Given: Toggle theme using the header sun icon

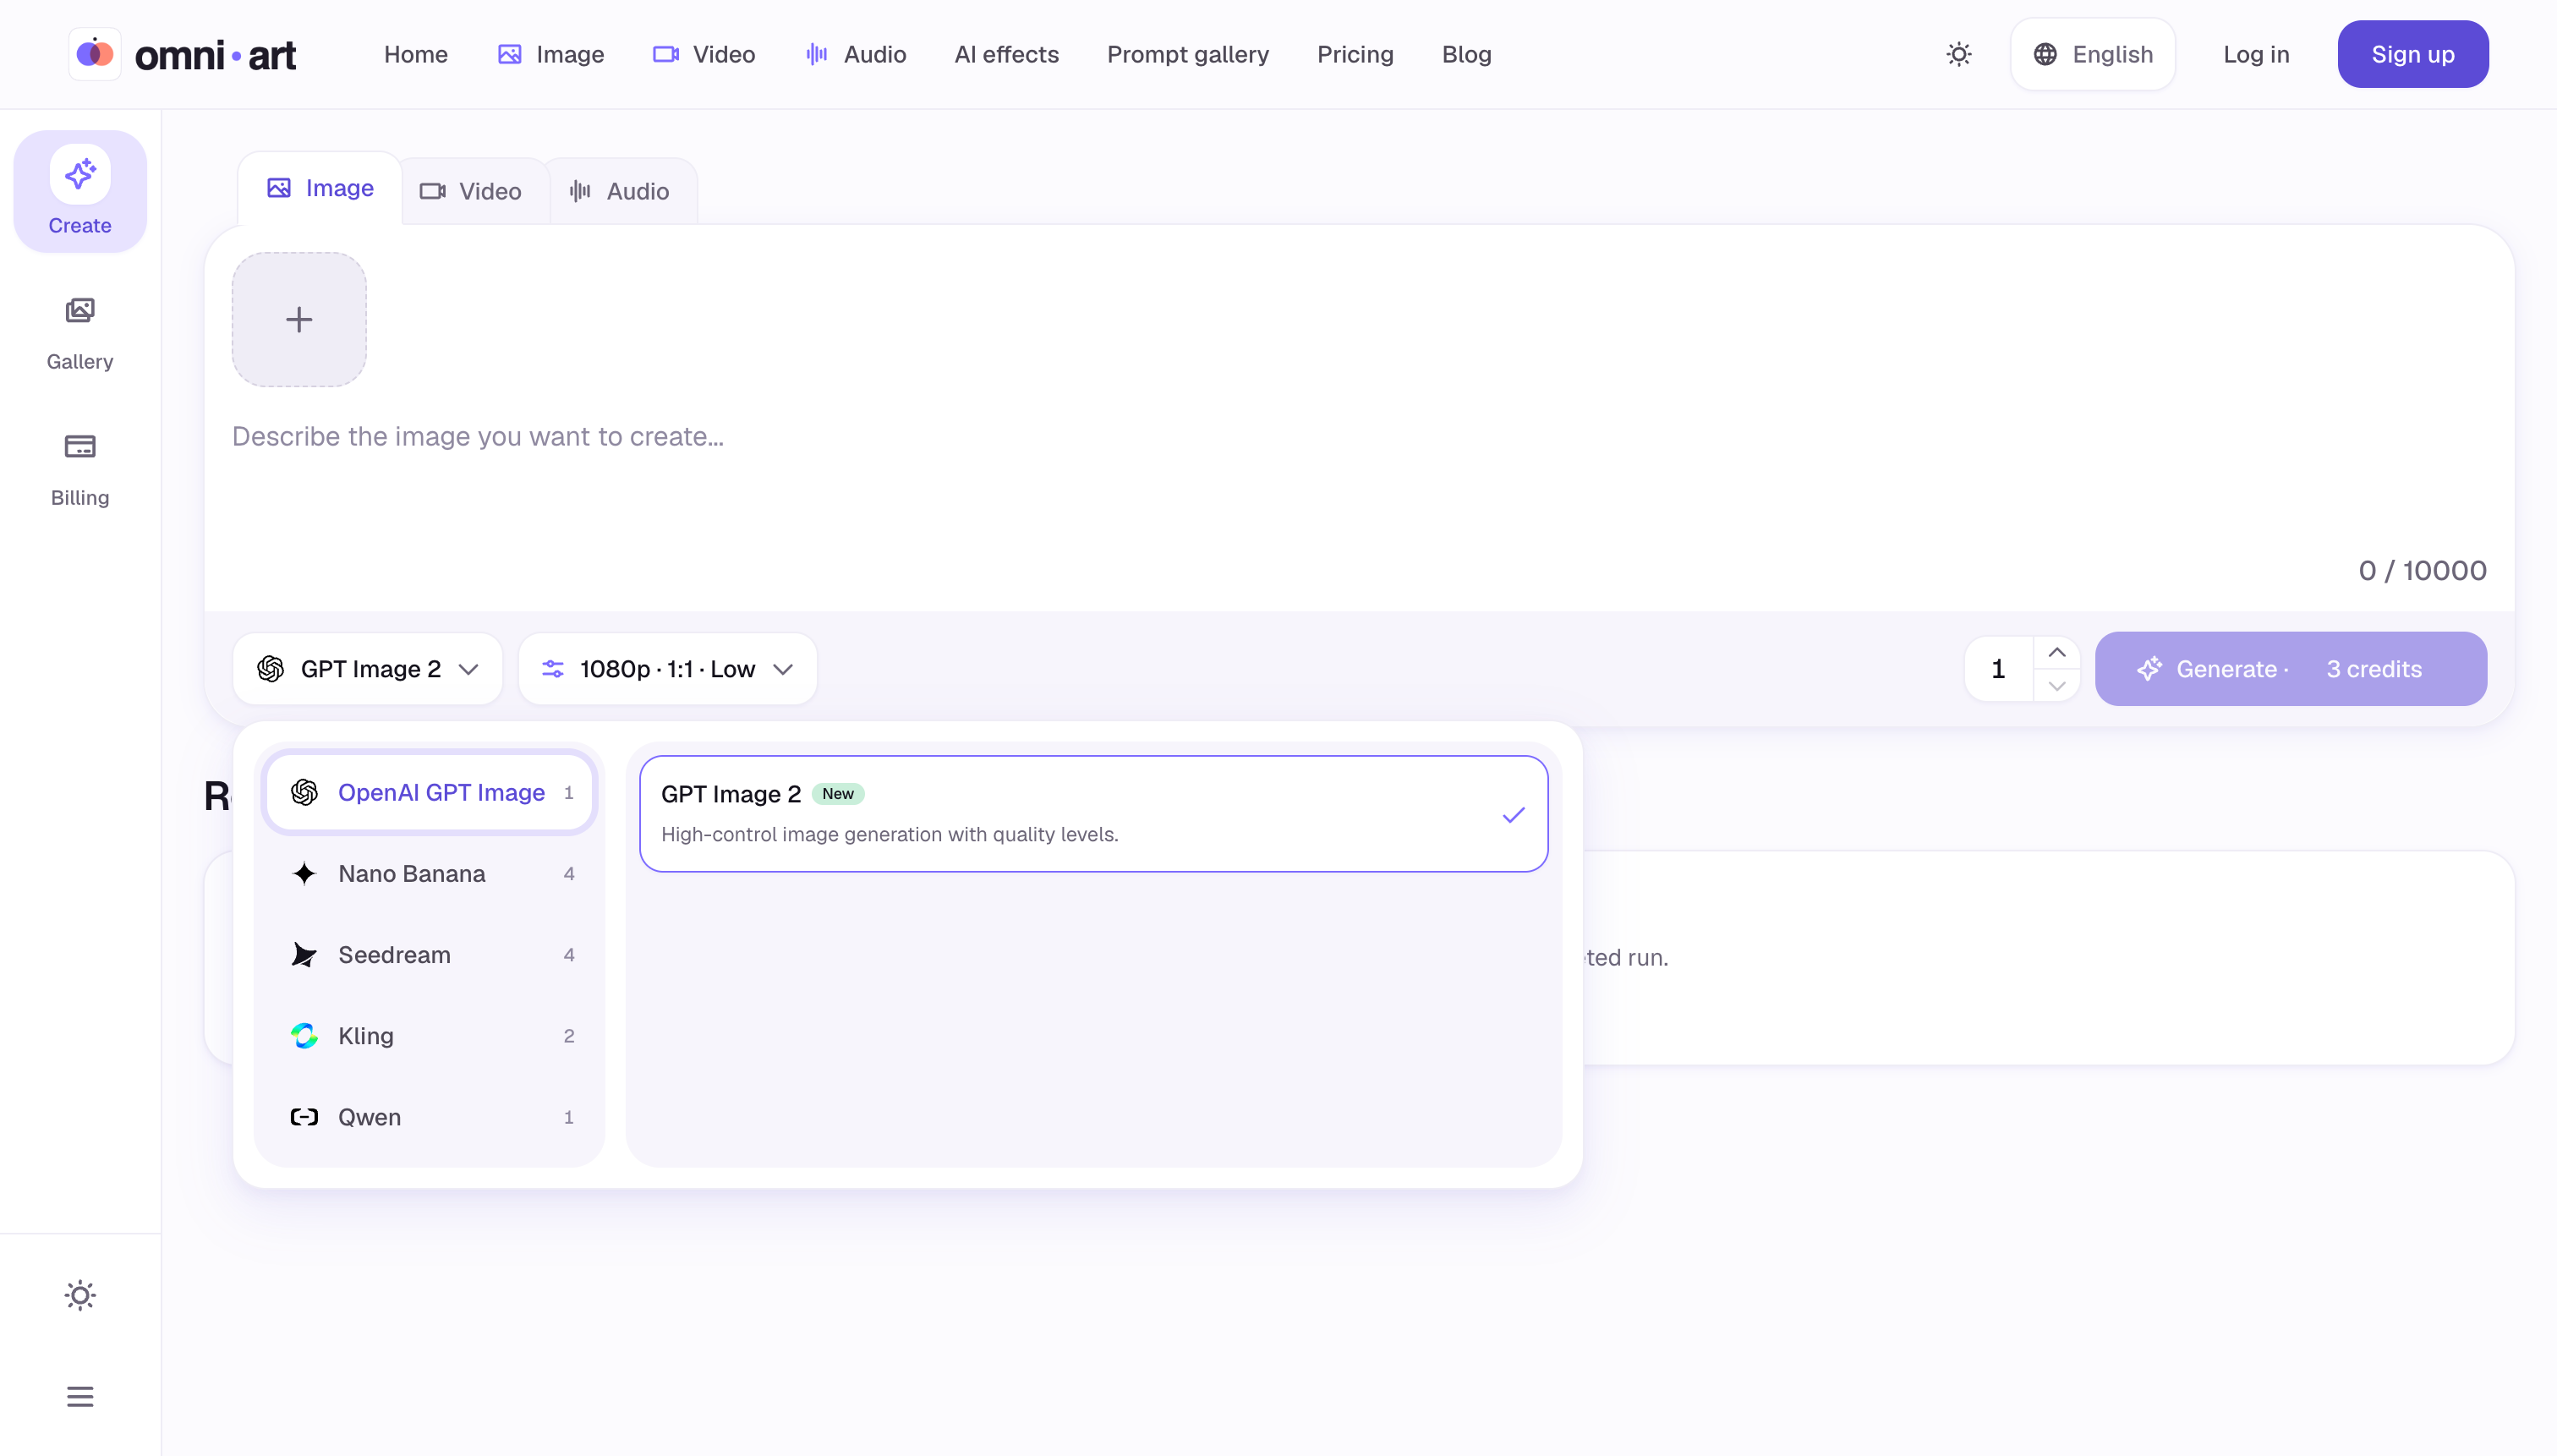Looking at the screenshot, I should [1959, 54].
